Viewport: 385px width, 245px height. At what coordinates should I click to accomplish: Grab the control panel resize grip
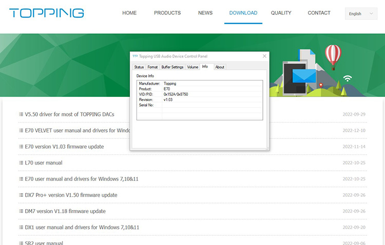pyautogui.click(x=267, y=148)
